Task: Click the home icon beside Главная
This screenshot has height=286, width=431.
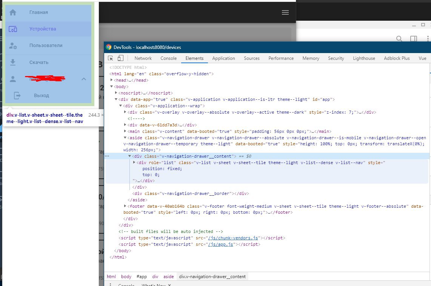Action: 13,12
